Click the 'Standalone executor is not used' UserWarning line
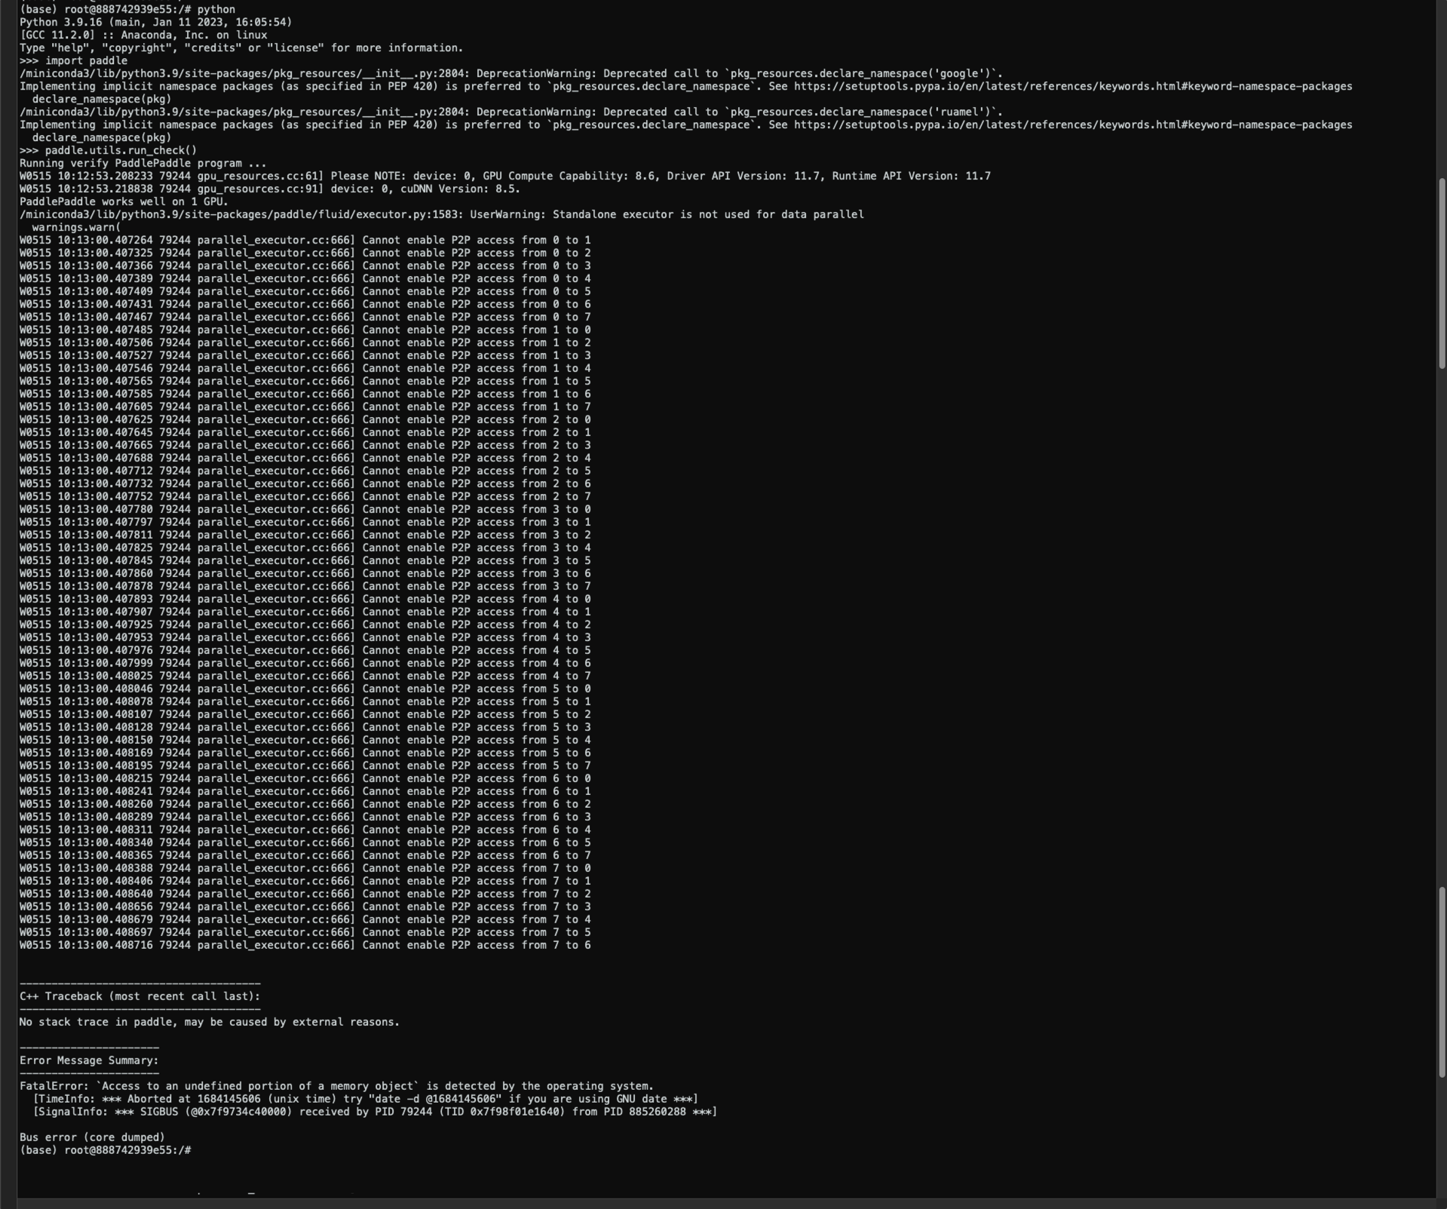The image size is (1447, 1209). pyautogui.click(x=441, y=214)
